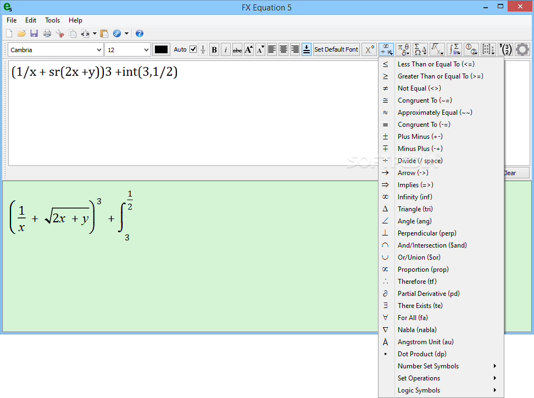Apply strikethrough abc formatting
The image size is (534, 398).
[x=237, y=49]
